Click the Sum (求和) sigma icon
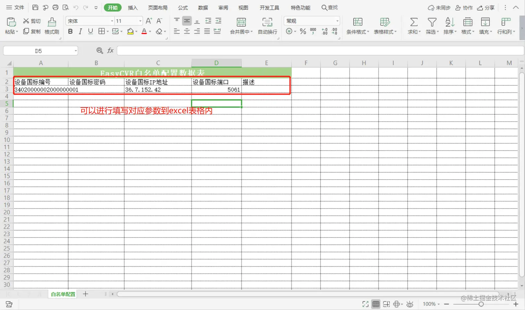 [x=414, y=22]
